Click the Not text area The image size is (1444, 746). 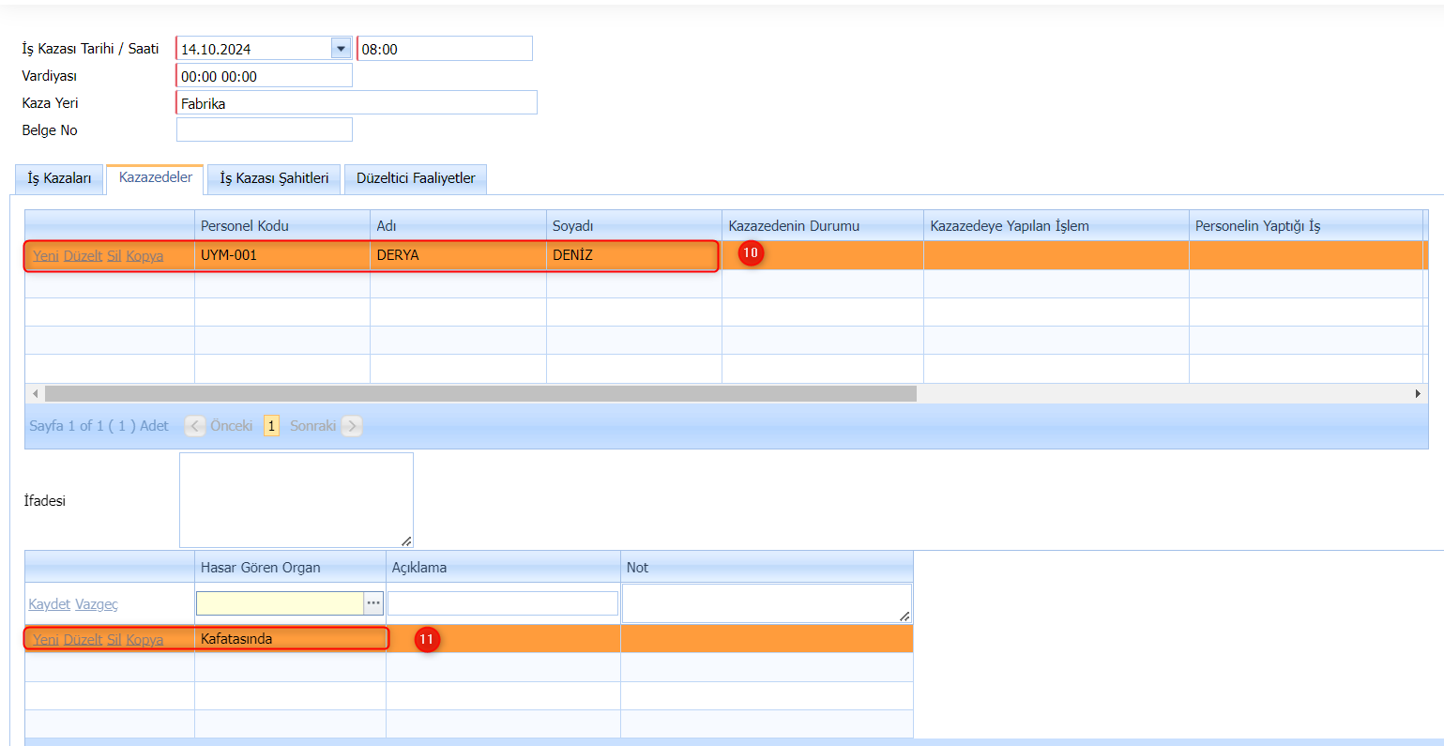pyautogui.click(x=767, y=603)
